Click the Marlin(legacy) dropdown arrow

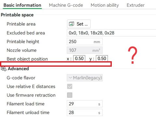pyautogui.click(x=70, y=77)
